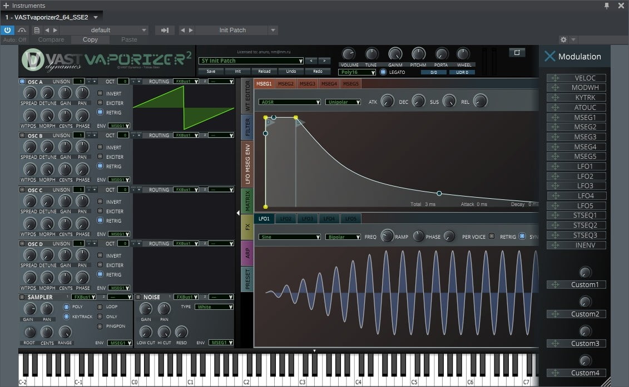Click the drag handle icon for LFO4 source
Screen dimensions: 629x387
[x=555, y=196]
